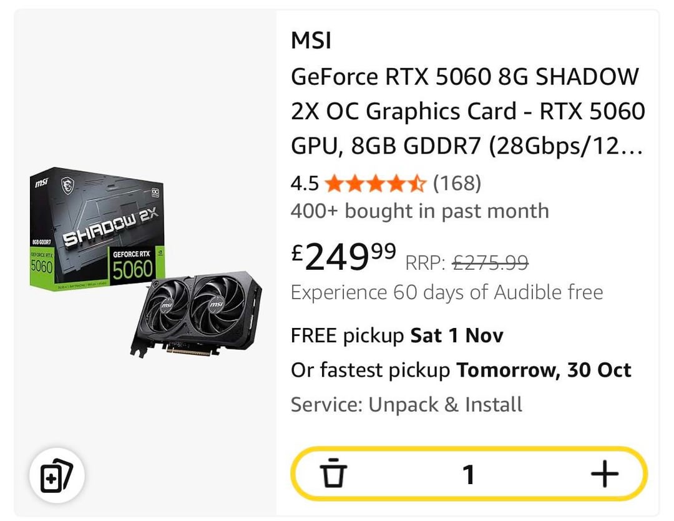Click the Service: Unpack & Install text
The width and height of the screenshot is (674, 521).
click(x=406, y=404)
